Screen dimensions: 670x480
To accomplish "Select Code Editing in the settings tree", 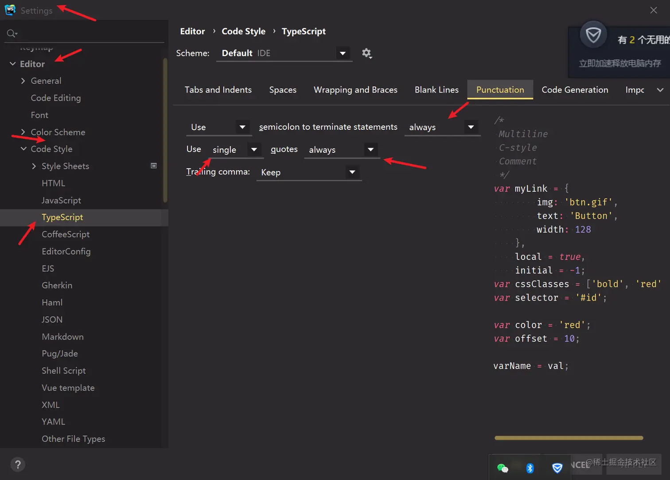I will (x=56, y=98).
